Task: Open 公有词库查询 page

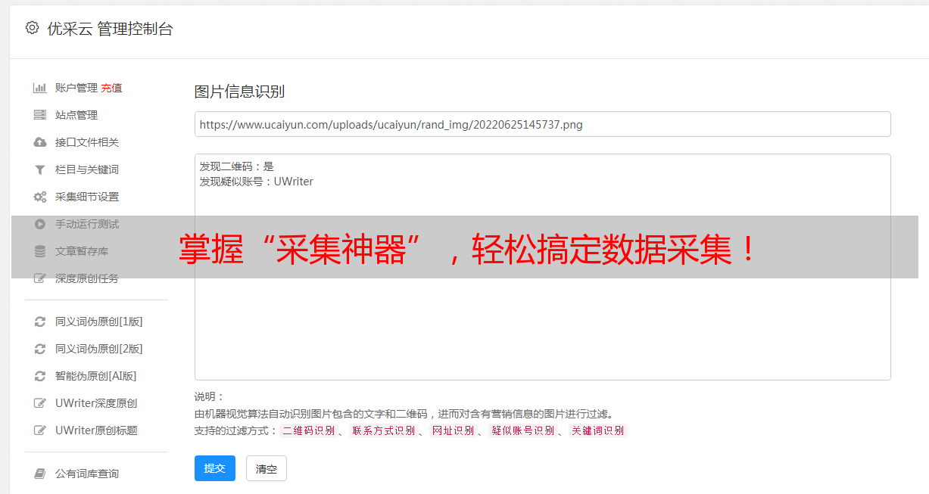Action: tap(87, 474)
